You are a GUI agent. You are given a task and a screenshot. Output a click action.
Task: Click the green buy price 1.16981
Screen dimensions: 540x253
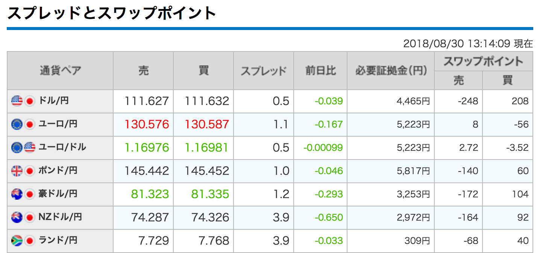pyautogui.click(x=206, y=148)
